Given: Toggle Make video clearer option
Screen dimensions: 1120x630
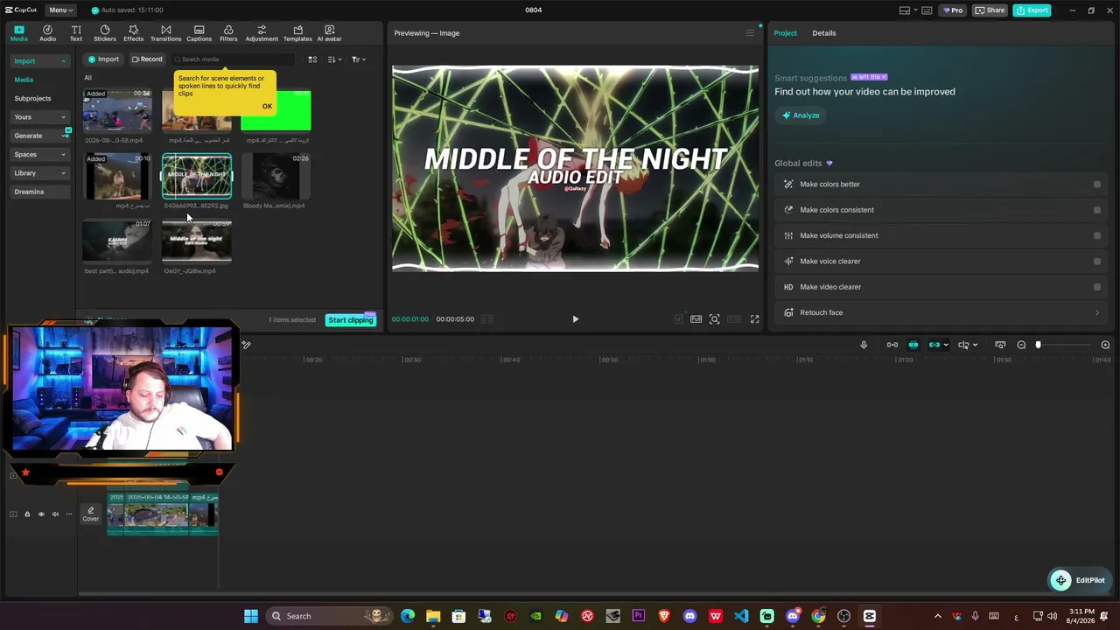Looking at the screenshot, I should click(x=1097, y=287).
